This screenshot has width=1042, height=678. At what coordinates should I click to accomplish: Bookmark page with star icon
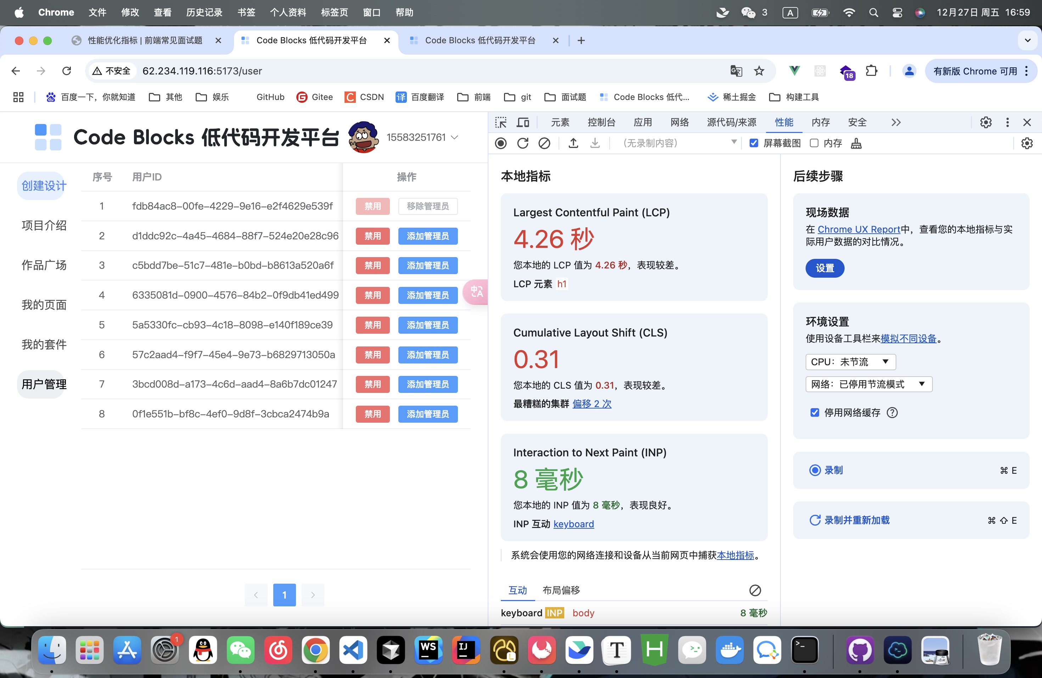click(x=759, y=71)
